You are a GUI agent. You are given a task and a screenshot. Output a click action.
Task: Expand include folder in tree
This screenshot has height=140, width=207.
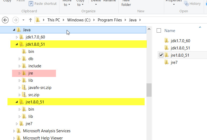(x=20, y=66)
